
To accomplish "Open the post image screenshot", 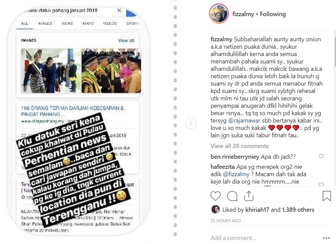I will pyautogui.click(x=79, y=121).
